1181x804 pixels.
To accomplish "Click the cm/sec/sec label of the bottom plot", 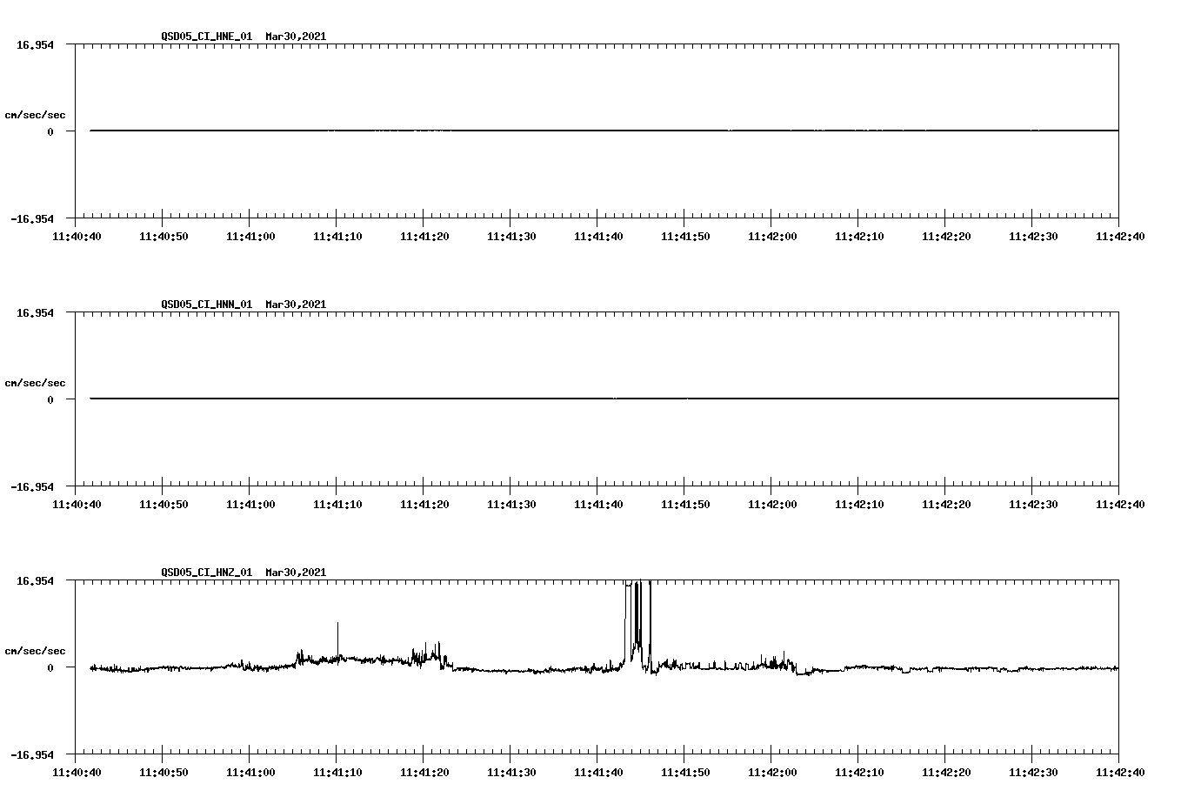I will coord(37,650).
